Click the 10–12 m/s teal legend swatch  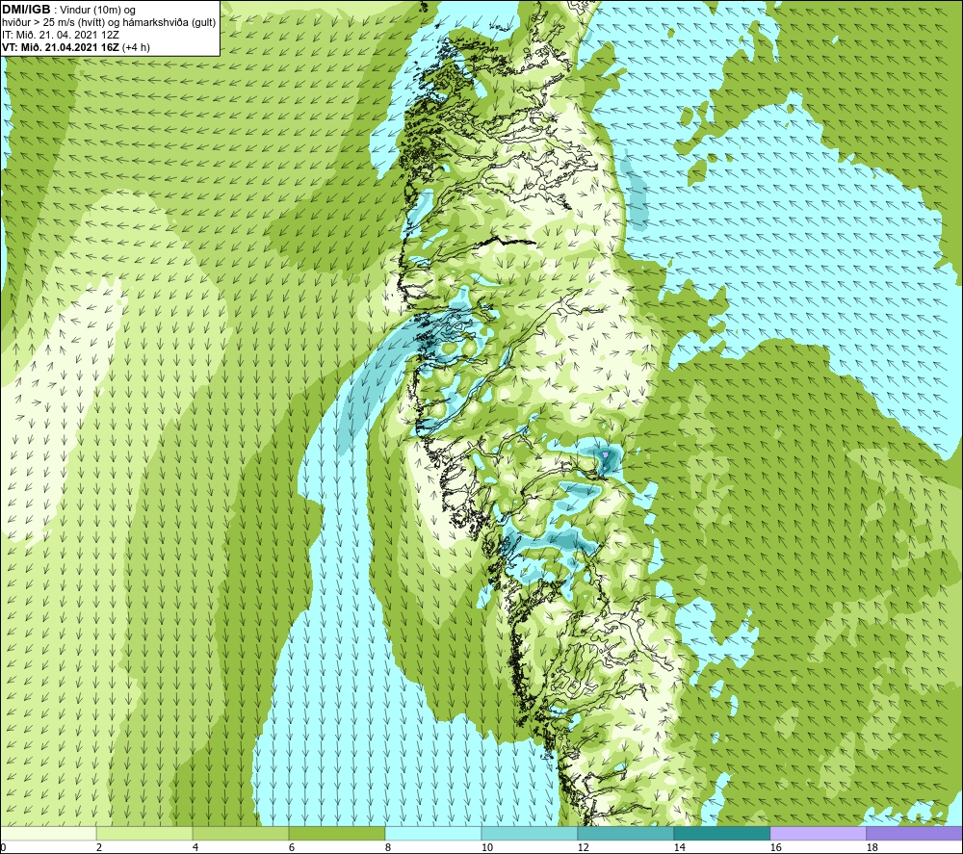(530, 833)
